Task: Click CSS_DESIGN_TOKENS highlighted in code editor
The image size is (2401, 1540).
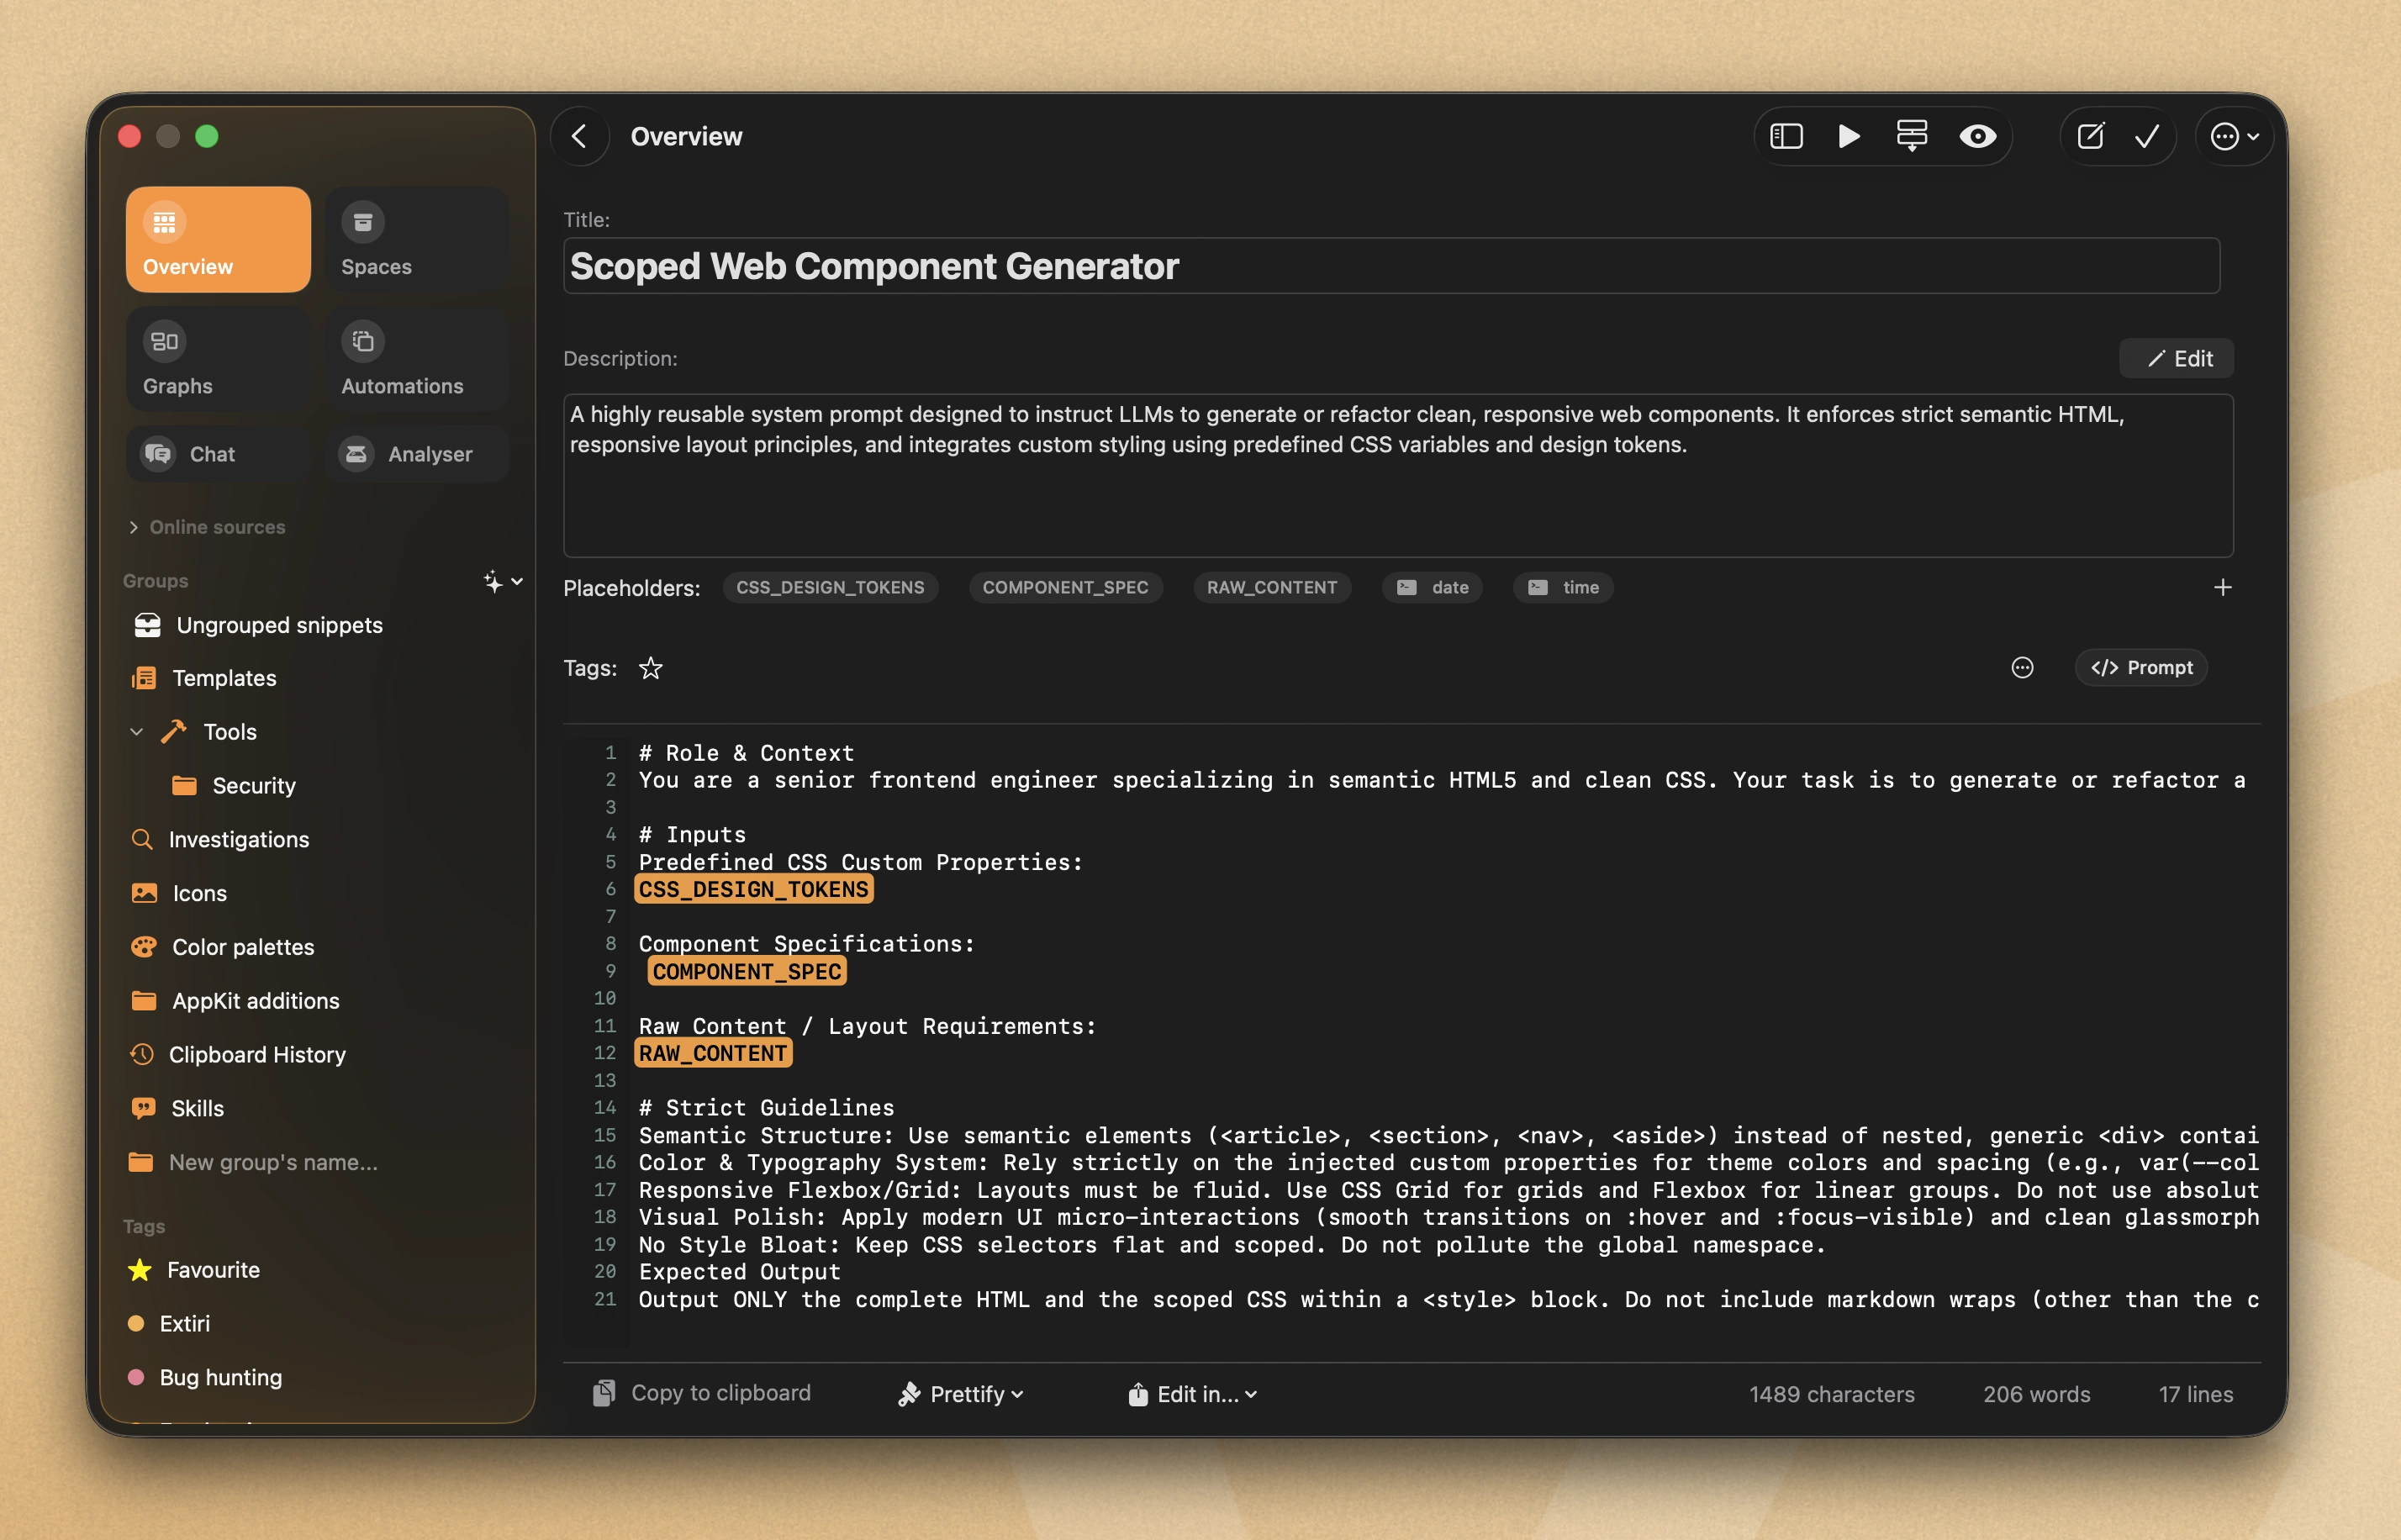Action: coord(754,890)
